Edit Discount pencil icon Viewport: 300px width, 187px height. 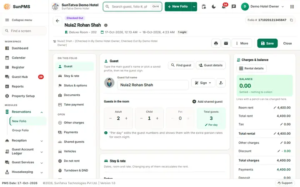point(279,151)
